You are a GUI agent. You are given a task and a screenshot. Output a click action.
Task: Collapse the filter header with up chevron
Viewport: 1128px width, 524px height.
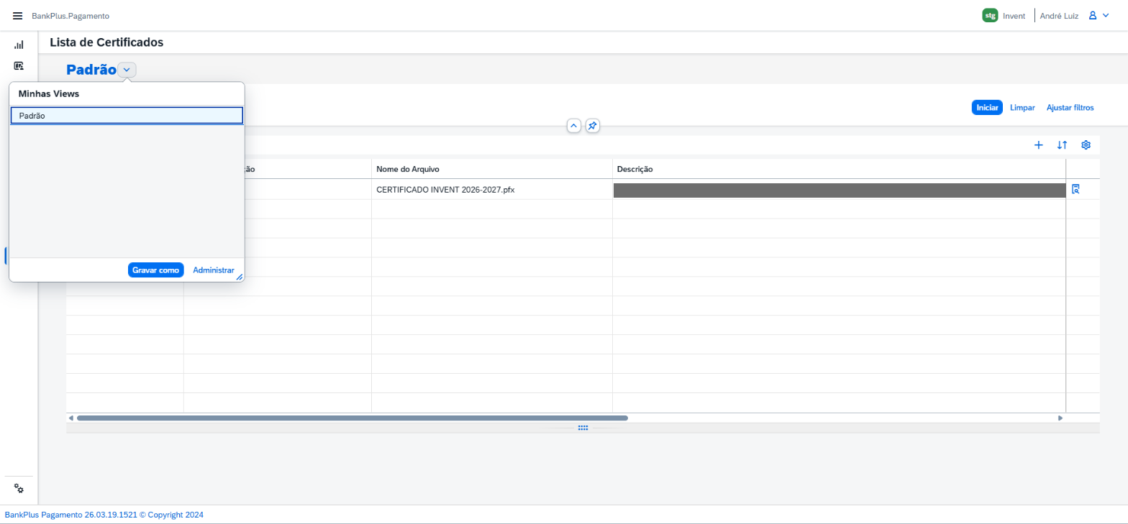coord(574,126)
